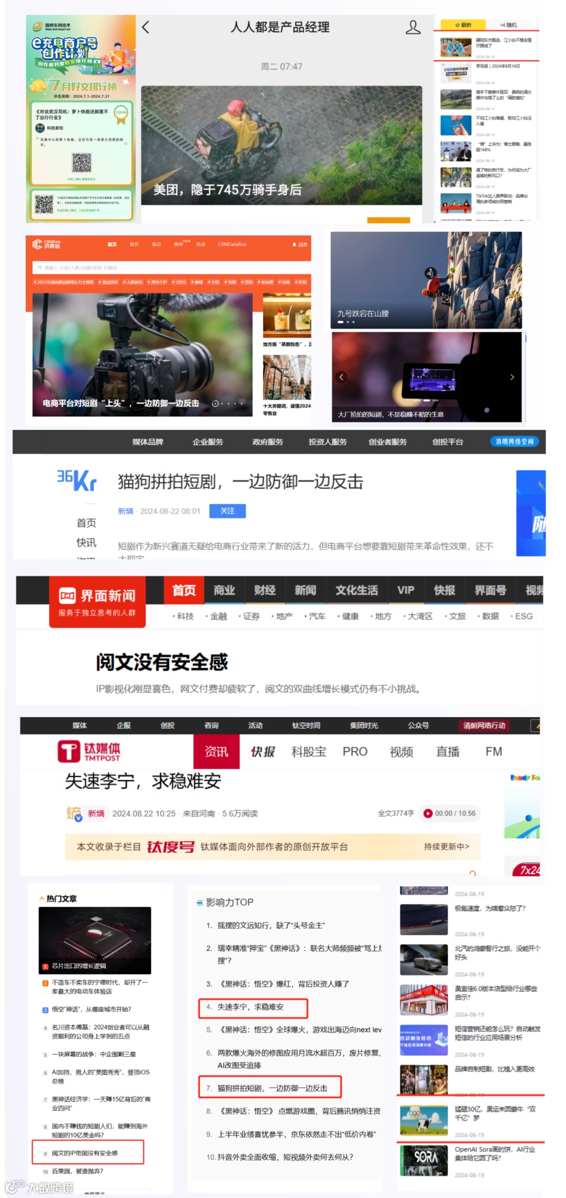Select the 文化生活 tab on 界面新闻
This screenshot has height=1198, width=566.
(357, 590)
